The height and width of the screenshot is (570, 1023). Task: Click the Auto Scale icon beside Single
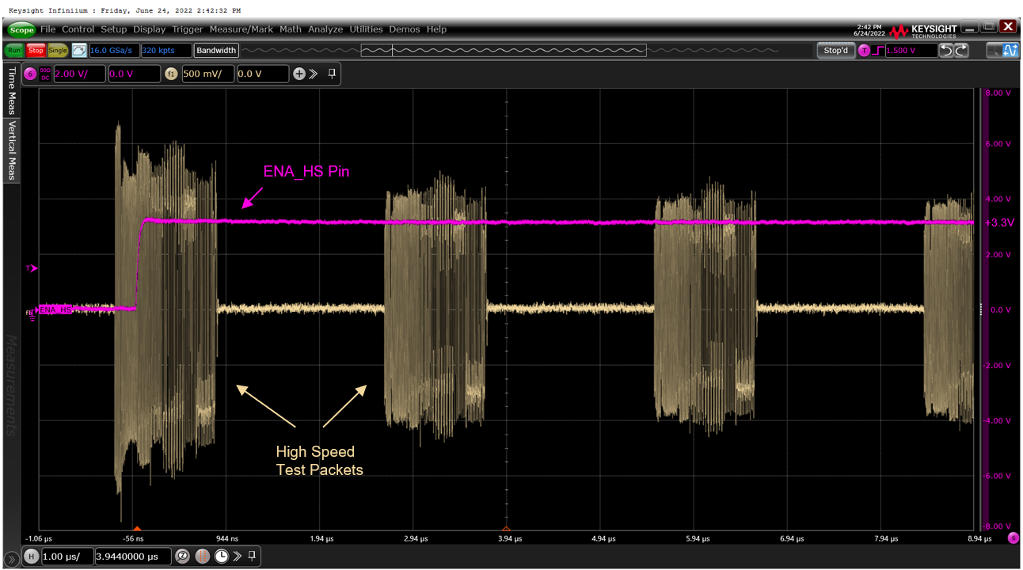point(79,51)
